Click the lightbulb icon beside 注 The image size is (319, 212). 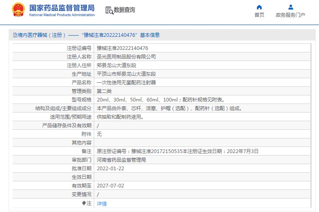click(x=84, y=203)
